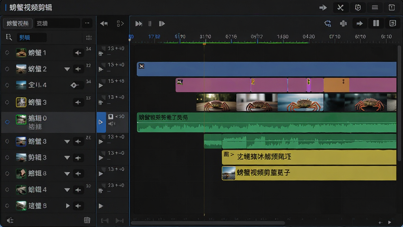Click the orange segment in the pink clip track
Screen dimensions: 403x227
(336, 85)
